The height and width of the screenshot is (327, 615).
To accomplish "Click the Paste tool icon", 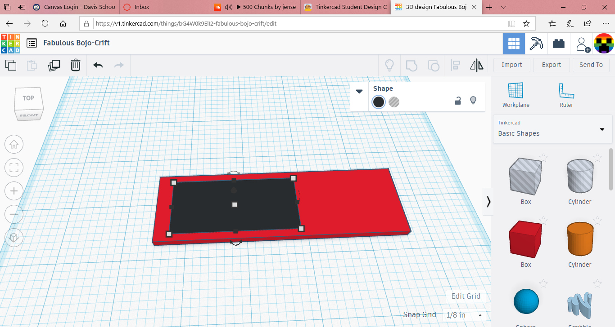I will [x=32, y=65].
